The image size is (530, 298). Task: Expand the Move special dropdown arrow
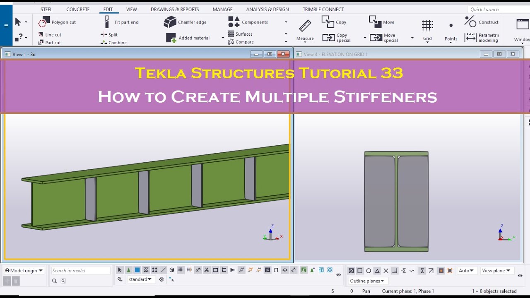[412, 38]
